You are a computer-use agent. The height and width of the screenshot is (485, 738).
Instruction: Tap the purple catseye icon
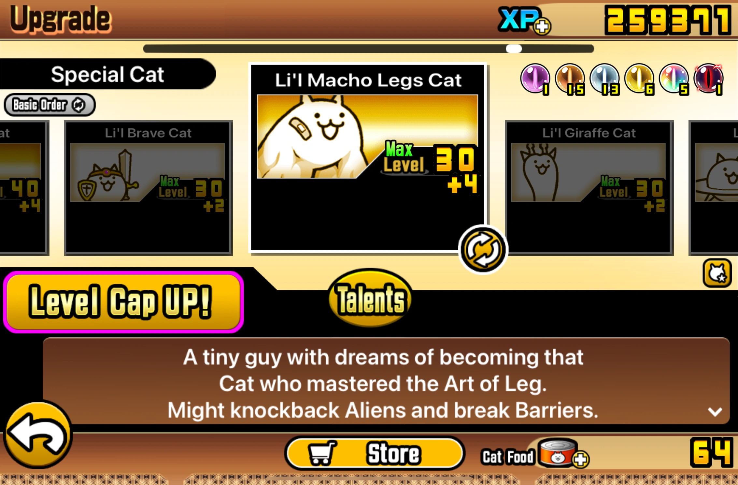535,79
